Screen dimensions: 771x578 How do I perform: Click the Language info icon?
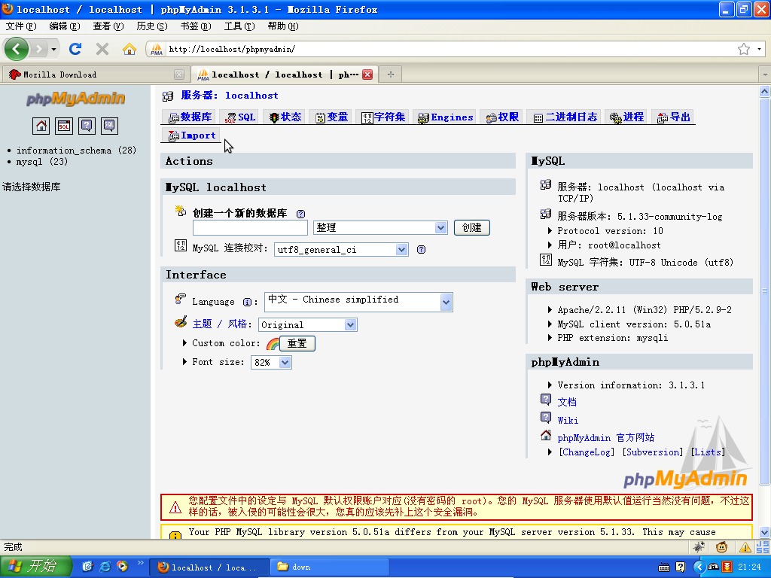pyautogui.click(x=247, y=303)
